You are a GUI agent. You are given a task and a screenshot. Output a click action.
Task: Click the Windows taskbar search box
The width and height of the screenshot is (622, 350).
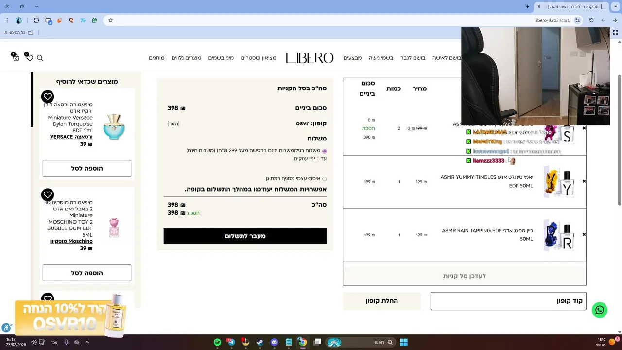point(360,342)
